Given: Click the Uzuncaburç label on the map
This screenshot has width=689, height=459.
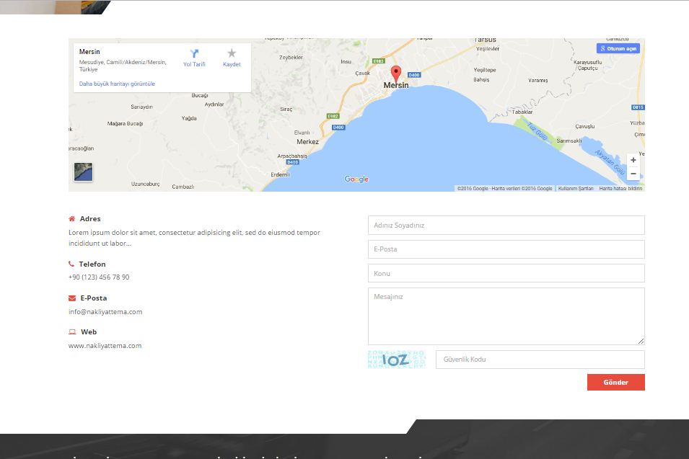Looking at the screenshot, I should pyautogui.click(x=146, y=184).
